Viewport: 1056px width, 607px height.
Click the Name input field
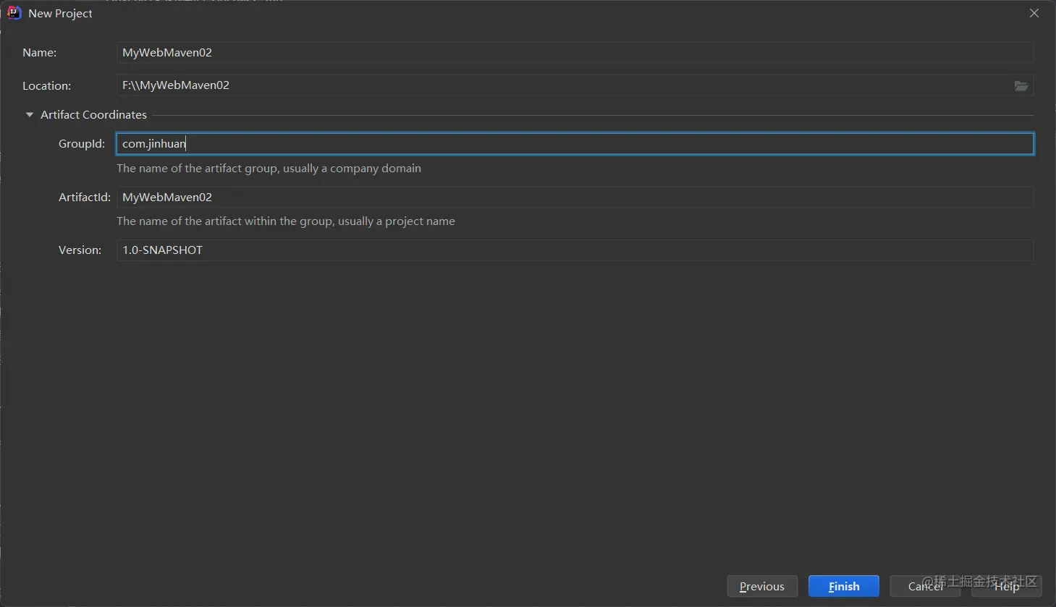tap(575, 53)
